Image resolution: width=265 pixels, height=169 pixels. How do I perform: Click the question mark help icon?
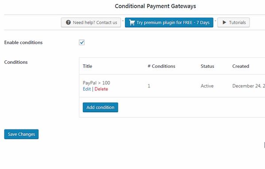(x=68, y=22)
